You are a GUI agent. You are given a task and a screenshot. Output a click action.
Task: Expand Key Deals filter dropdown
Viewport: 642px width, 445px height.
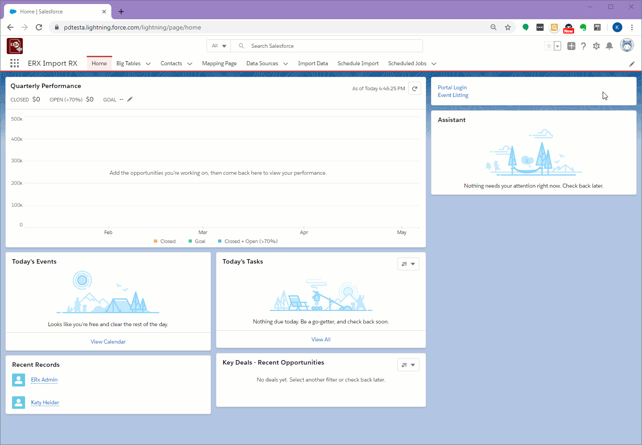(408, 365)
